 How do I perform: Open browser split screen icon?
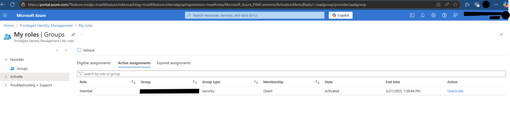(438, 5)
